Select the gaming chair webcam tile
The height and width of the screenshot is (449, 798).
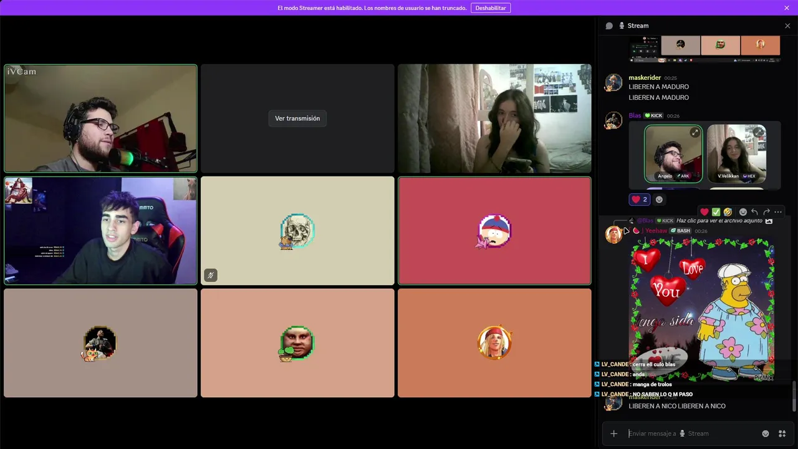[x=100, y=231]
